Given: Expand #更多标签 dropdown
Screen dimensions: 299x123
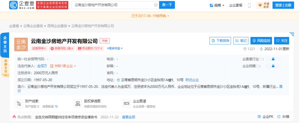Looking at the screenshot, I should coord(115,49).
